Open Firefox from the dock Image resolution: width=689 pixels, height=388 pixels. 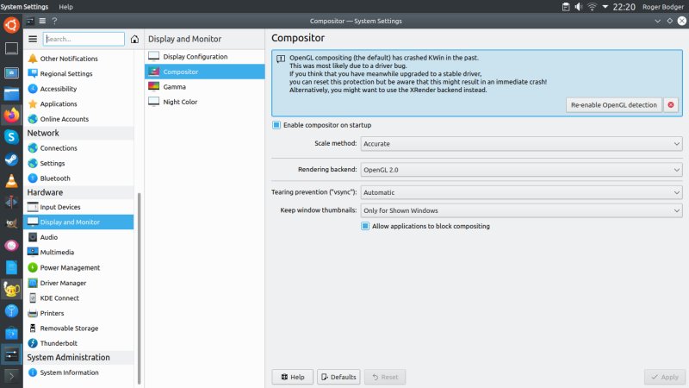pos(12,116)
